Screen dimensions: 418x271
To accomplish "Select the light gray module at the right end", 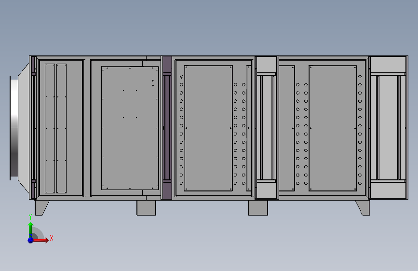I will coord(388,127).
